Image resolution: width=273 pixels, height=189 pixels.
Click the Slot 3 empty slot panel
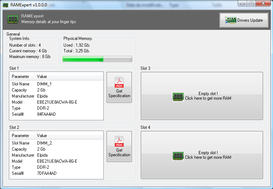202,96
